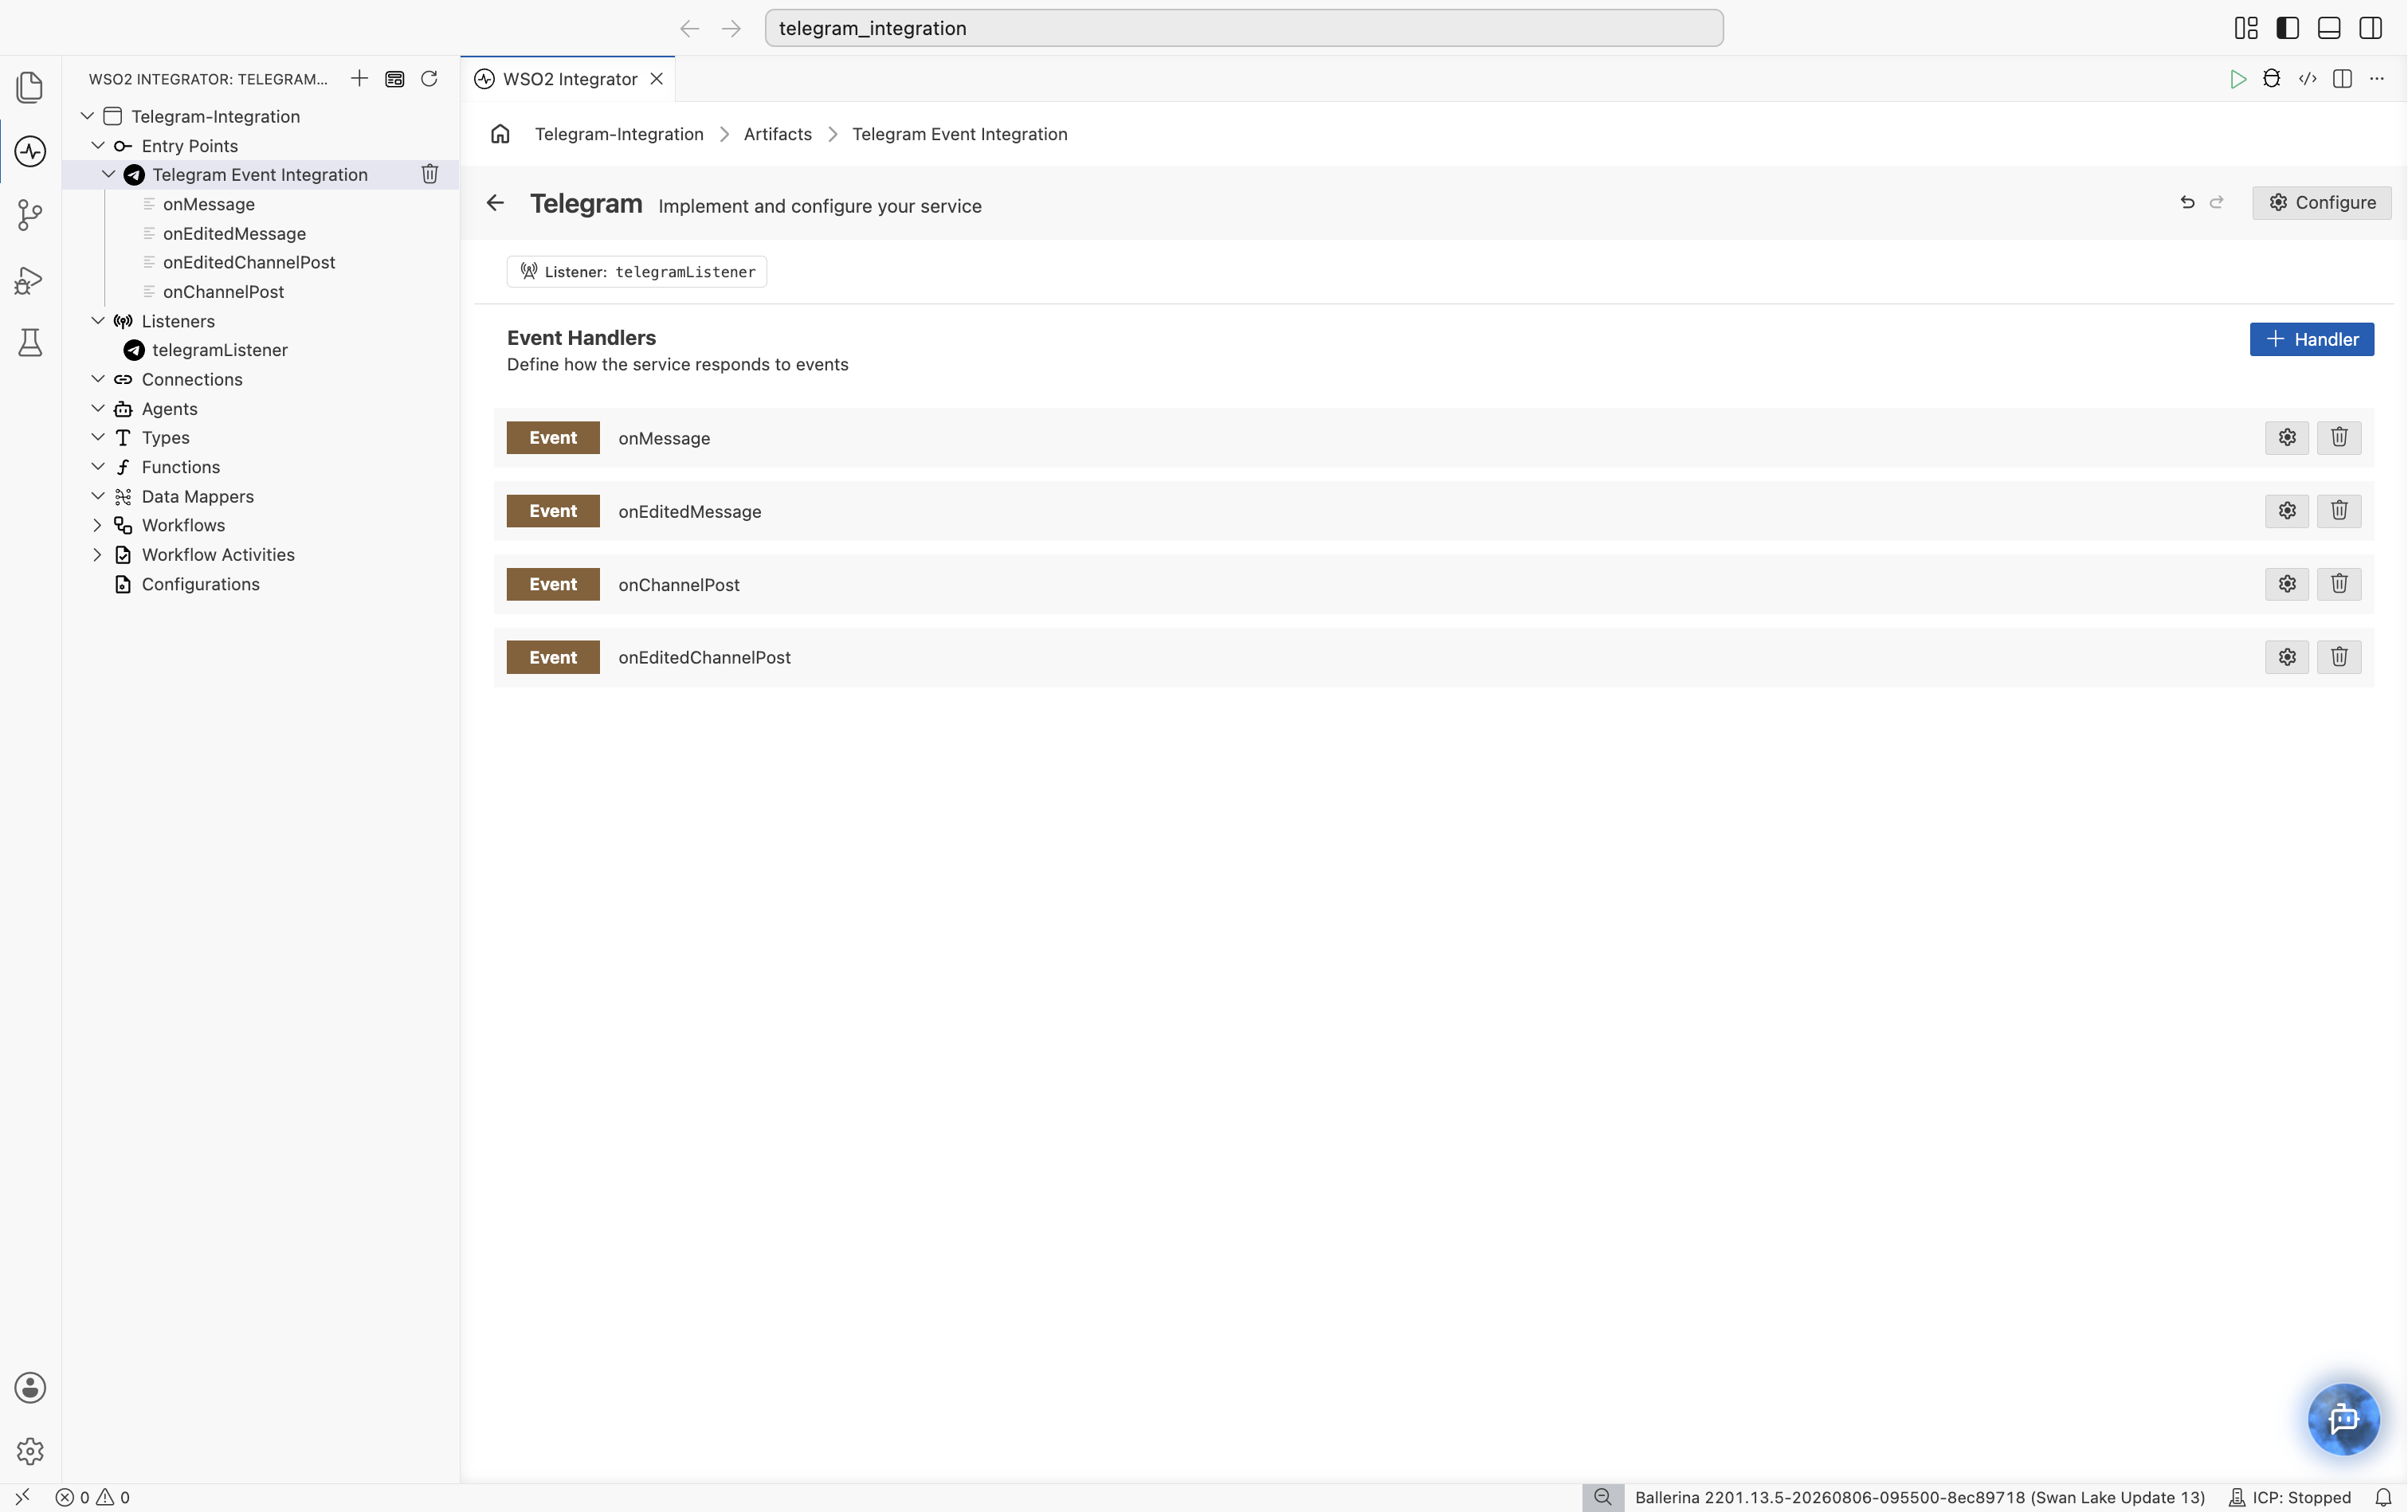Viewport: 2408px width, 1512px height.
Task: Toggle the secondary side bar visibility
Action: point(2370,28)
